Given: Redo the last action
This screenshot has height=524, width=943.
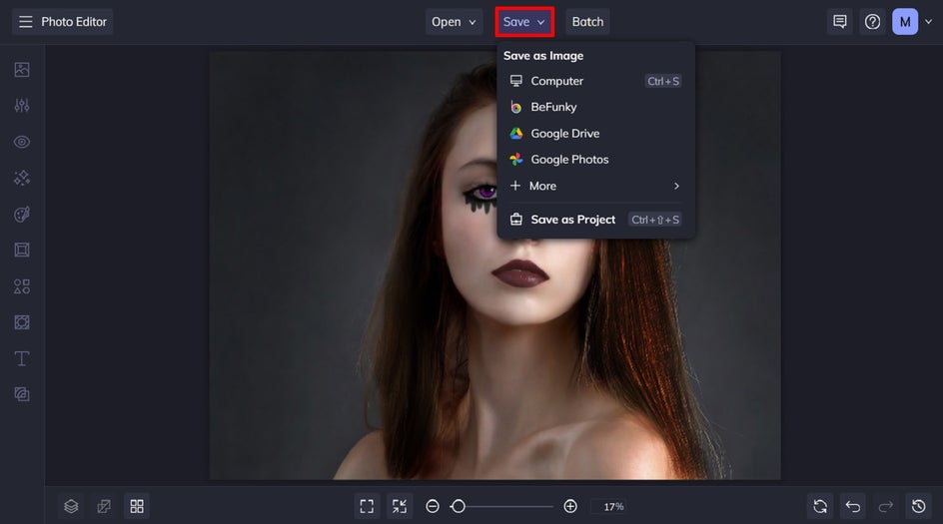Looking at the screenshot, I should point(886,507).
